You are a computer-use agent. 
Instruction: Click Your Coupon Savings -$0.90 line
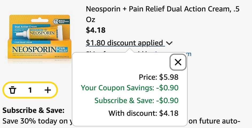coord(129,88)
